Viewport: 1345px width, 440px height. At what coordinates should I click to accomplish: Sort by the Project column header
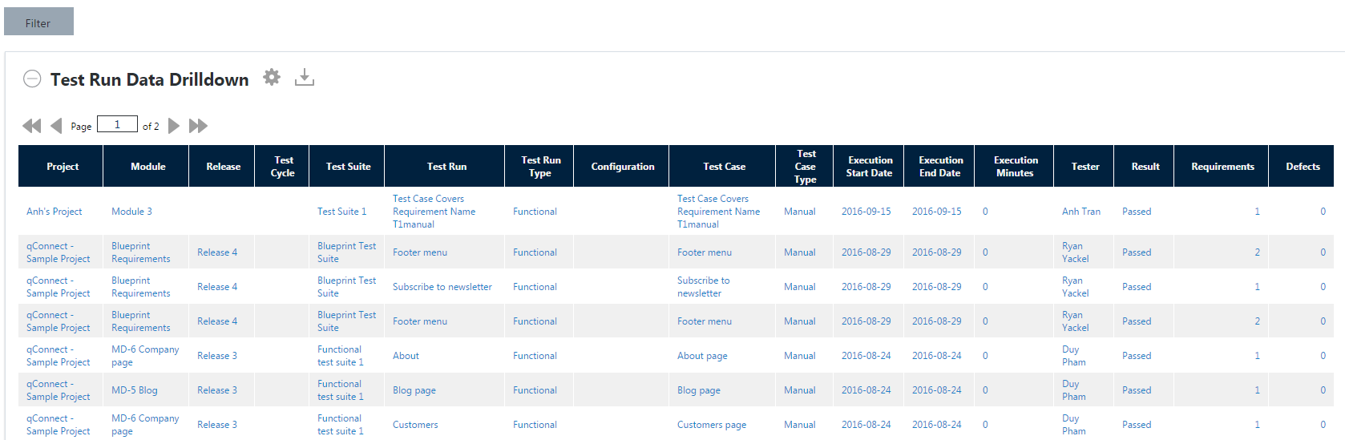[62, 167]
